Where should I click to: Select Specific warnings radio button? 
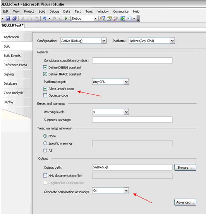(x=45, y=143)
